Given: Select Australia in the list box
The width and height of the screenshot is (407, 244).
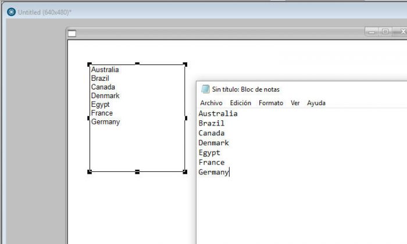Looking at the screenshot, I should (x=105, y=70).
